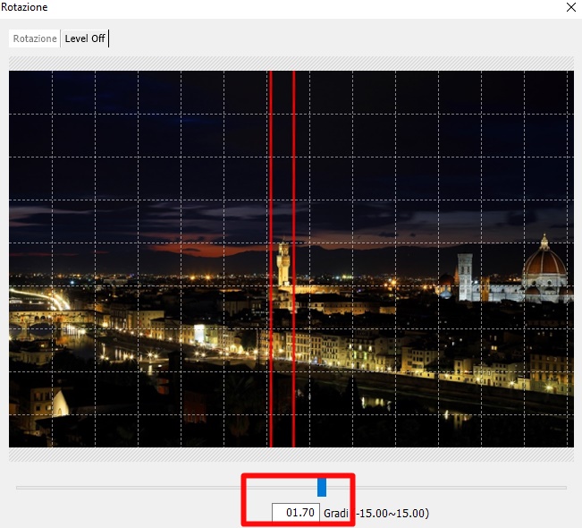Viewport: 582px width, 528px height.
Task: Click the Rotazione window title text
Action: coord(25,7)
